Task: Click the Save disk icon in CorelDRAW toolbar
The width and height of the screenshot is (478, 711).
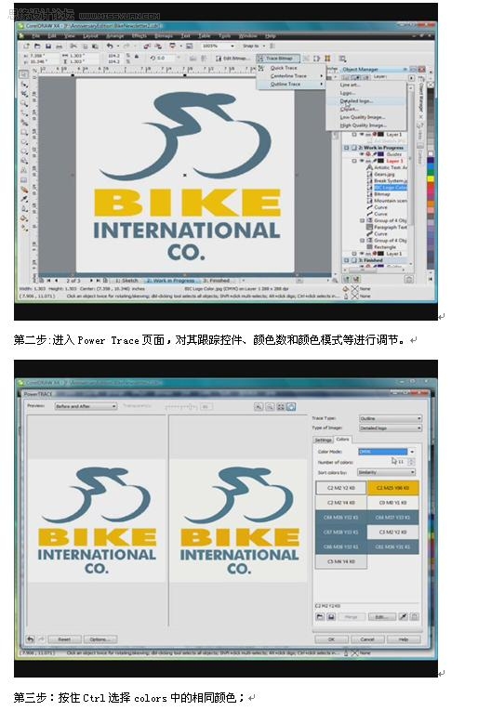Action: [x=48, y=46]
